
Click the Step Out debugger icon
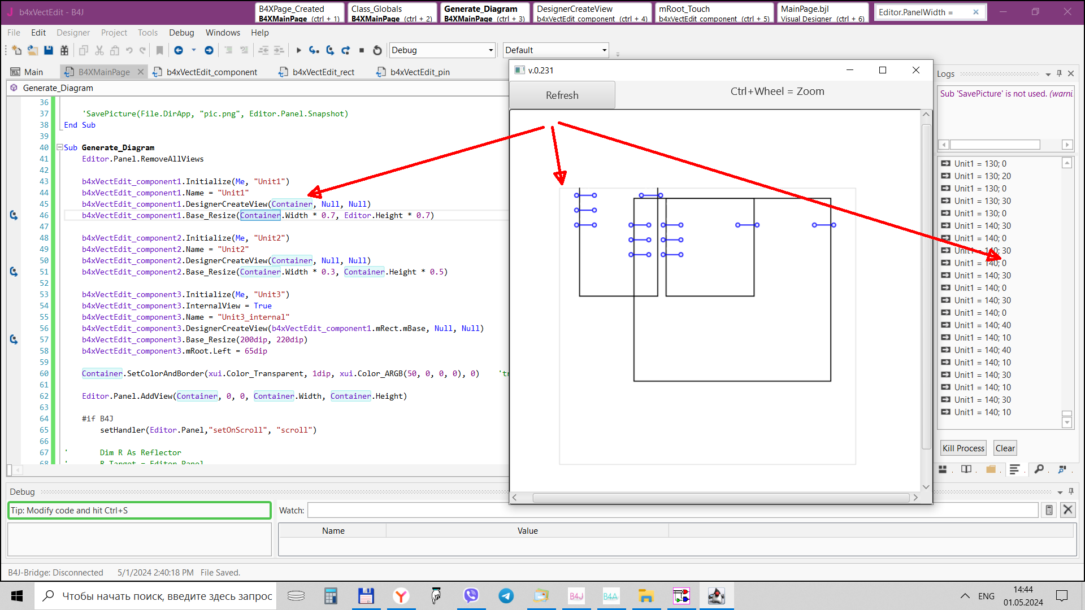[346, 50]
